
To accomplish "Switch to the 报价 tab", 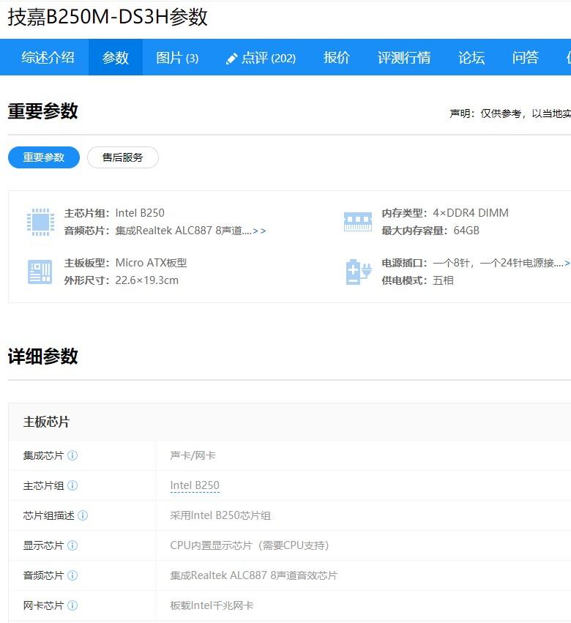I will 337,58.
